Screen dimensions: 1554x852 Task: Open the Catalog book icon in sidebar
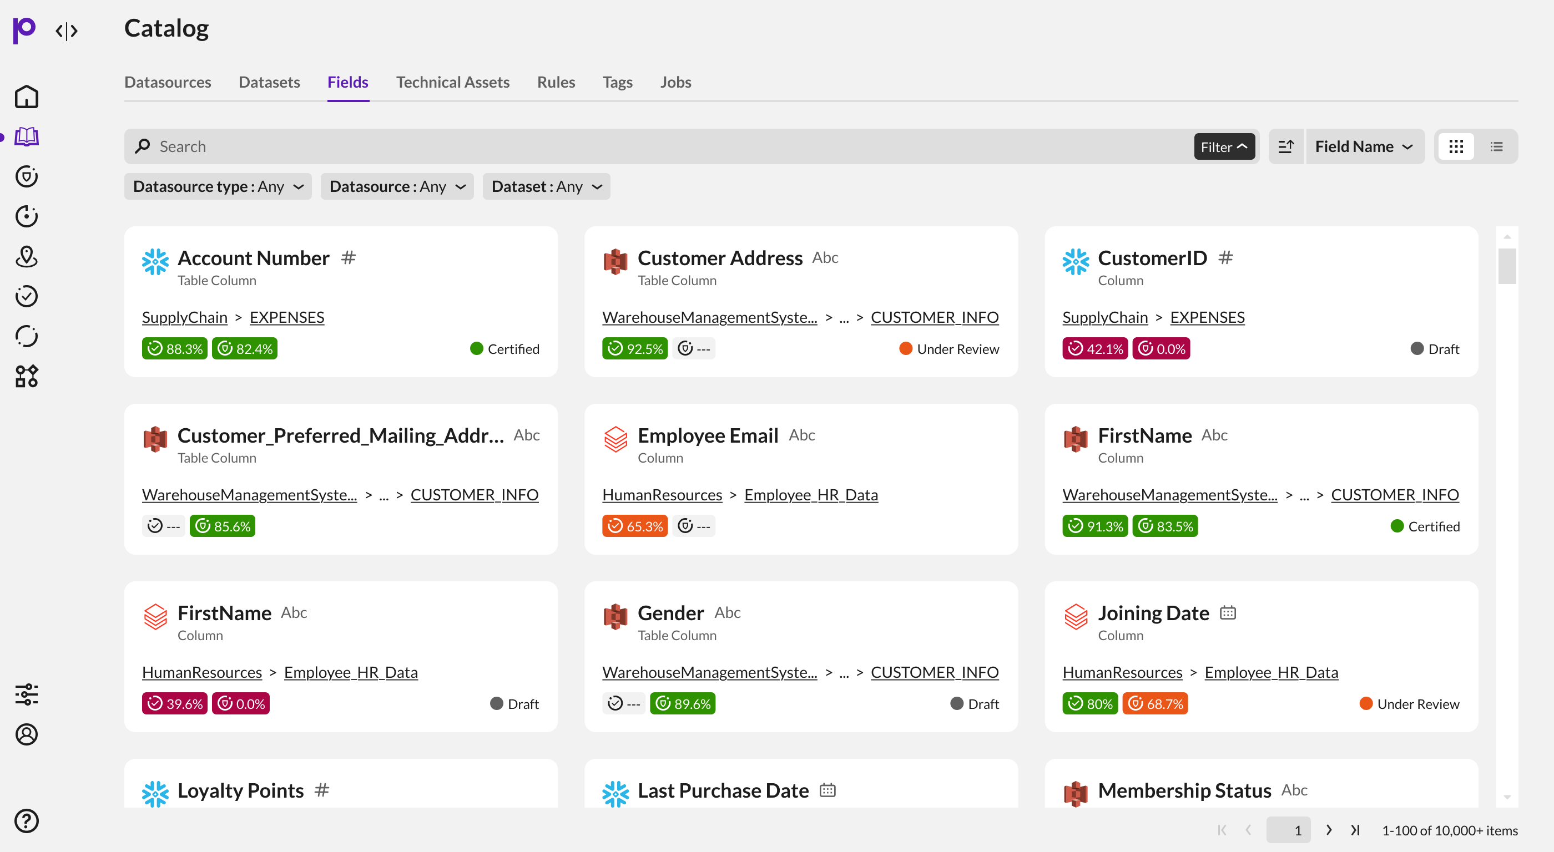point(27,136)
